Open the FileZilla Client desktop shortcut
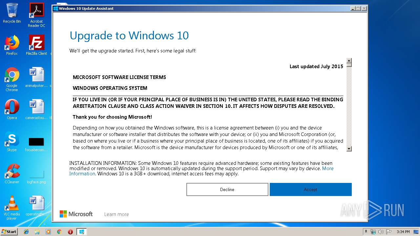 click(x=36, y=45)
